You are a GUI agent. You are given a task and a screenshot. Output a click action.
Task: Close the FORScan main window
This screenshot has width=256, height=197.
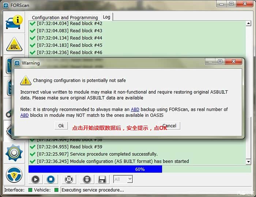[x=245, y=4]
